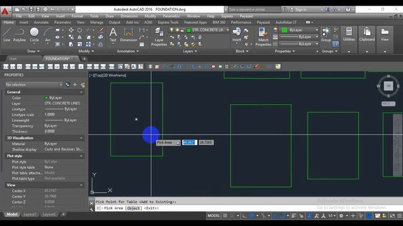403x226 pixels.
Task: Collapse the 3D Visualization section
Action: click(x=81, y=138)
